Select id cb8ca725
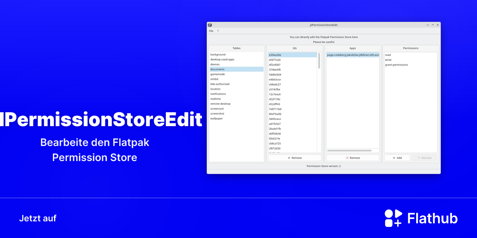 [293, 144]
